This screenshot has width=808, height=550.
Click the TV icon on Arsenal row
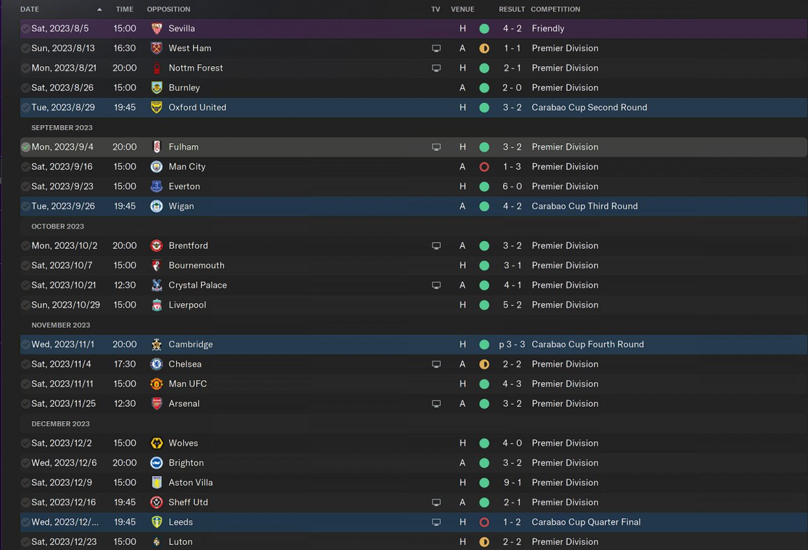coord(436,404)
